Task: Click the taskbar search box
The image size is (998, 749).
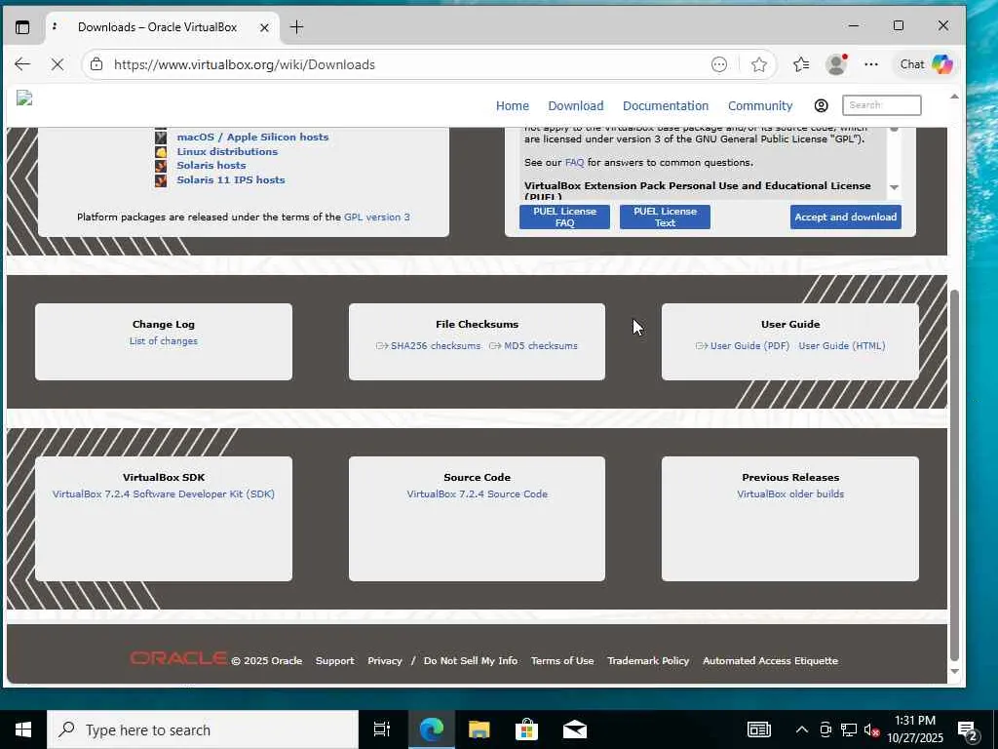Action: 203,729
